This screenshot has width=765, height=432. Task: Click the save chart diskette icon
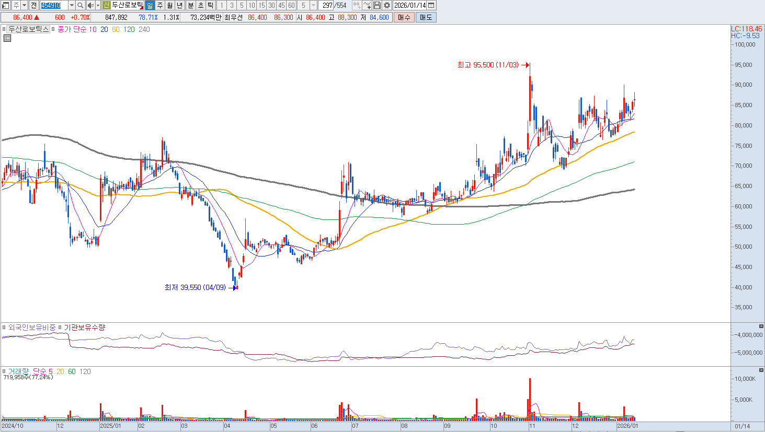pos(377,5)
